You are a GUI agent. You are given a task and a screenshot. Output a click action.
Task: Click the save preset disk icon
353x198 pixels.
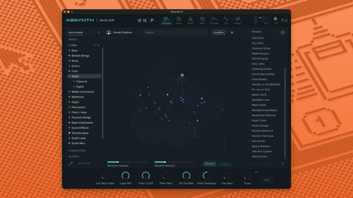click(x=139, y=20)
